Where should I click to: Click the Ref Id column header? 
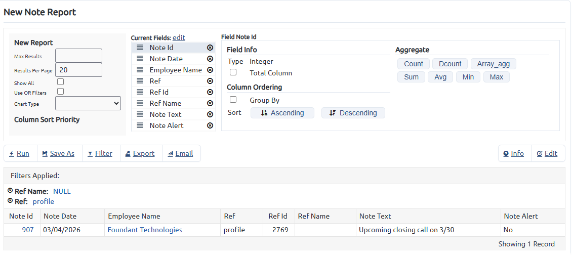(x=278, y=216)
